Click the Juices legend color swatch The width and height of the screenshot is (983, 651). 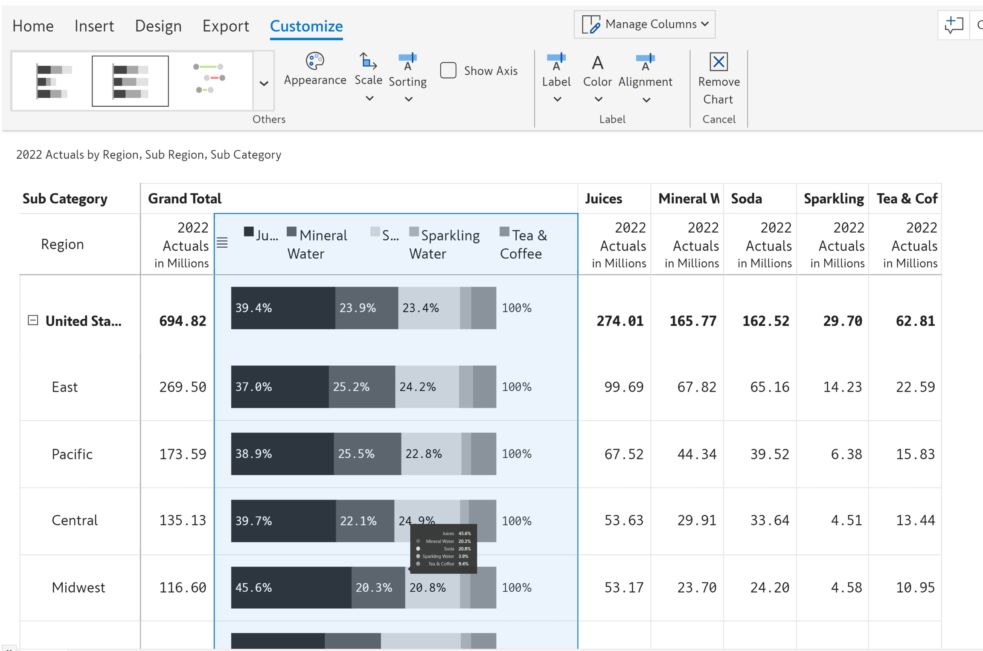249,232
